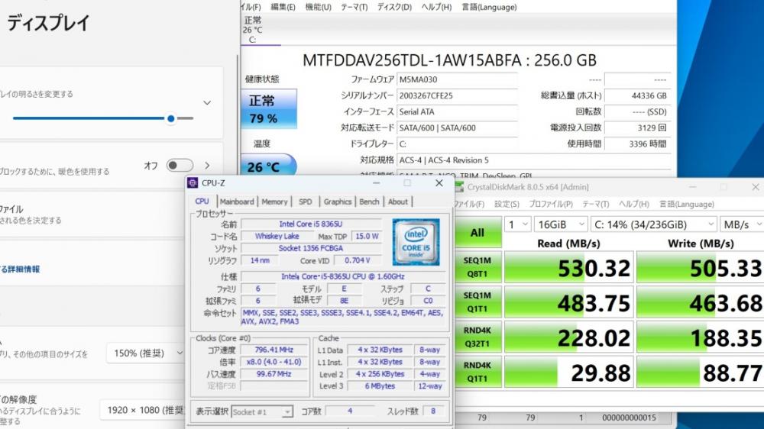Click the x8.0 (4.0 - 41.0) multiplier value

274,362
